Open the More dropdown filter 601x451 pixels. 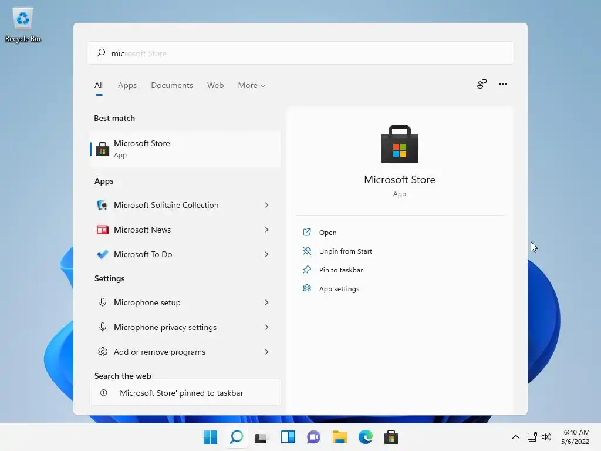[x=251, y=85]
